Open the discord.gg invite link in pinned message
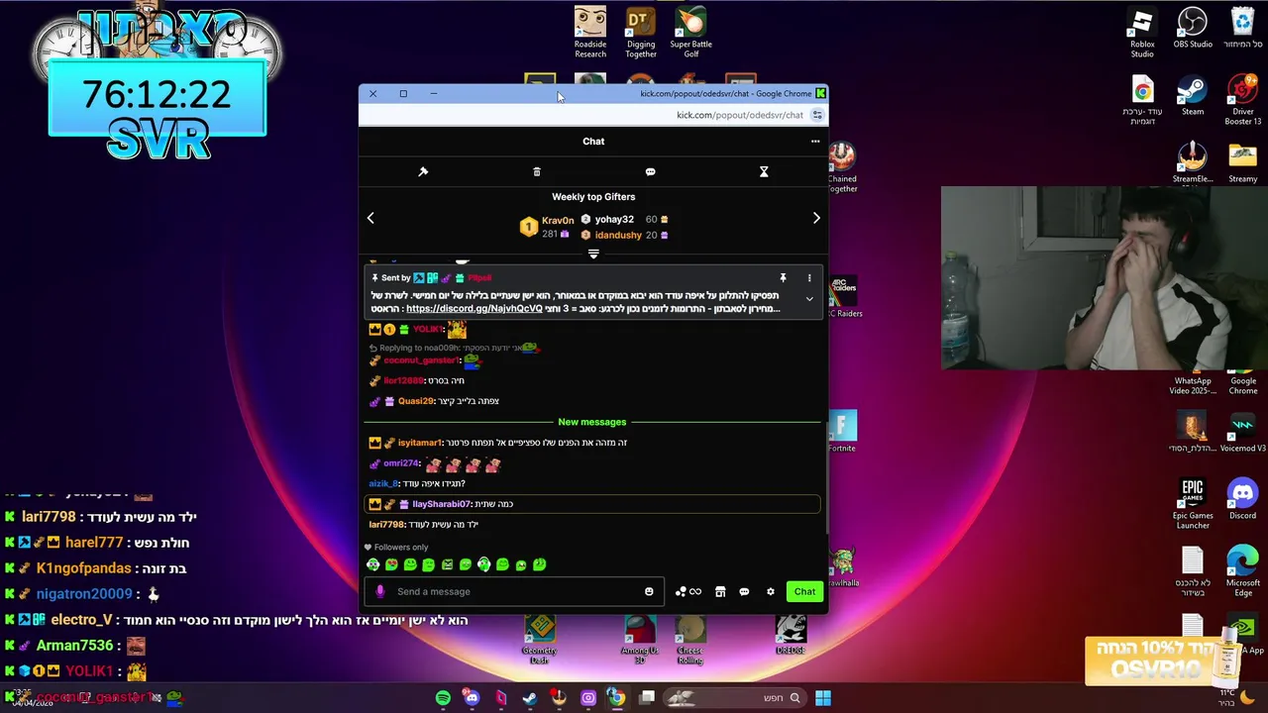 coord(475,309)
